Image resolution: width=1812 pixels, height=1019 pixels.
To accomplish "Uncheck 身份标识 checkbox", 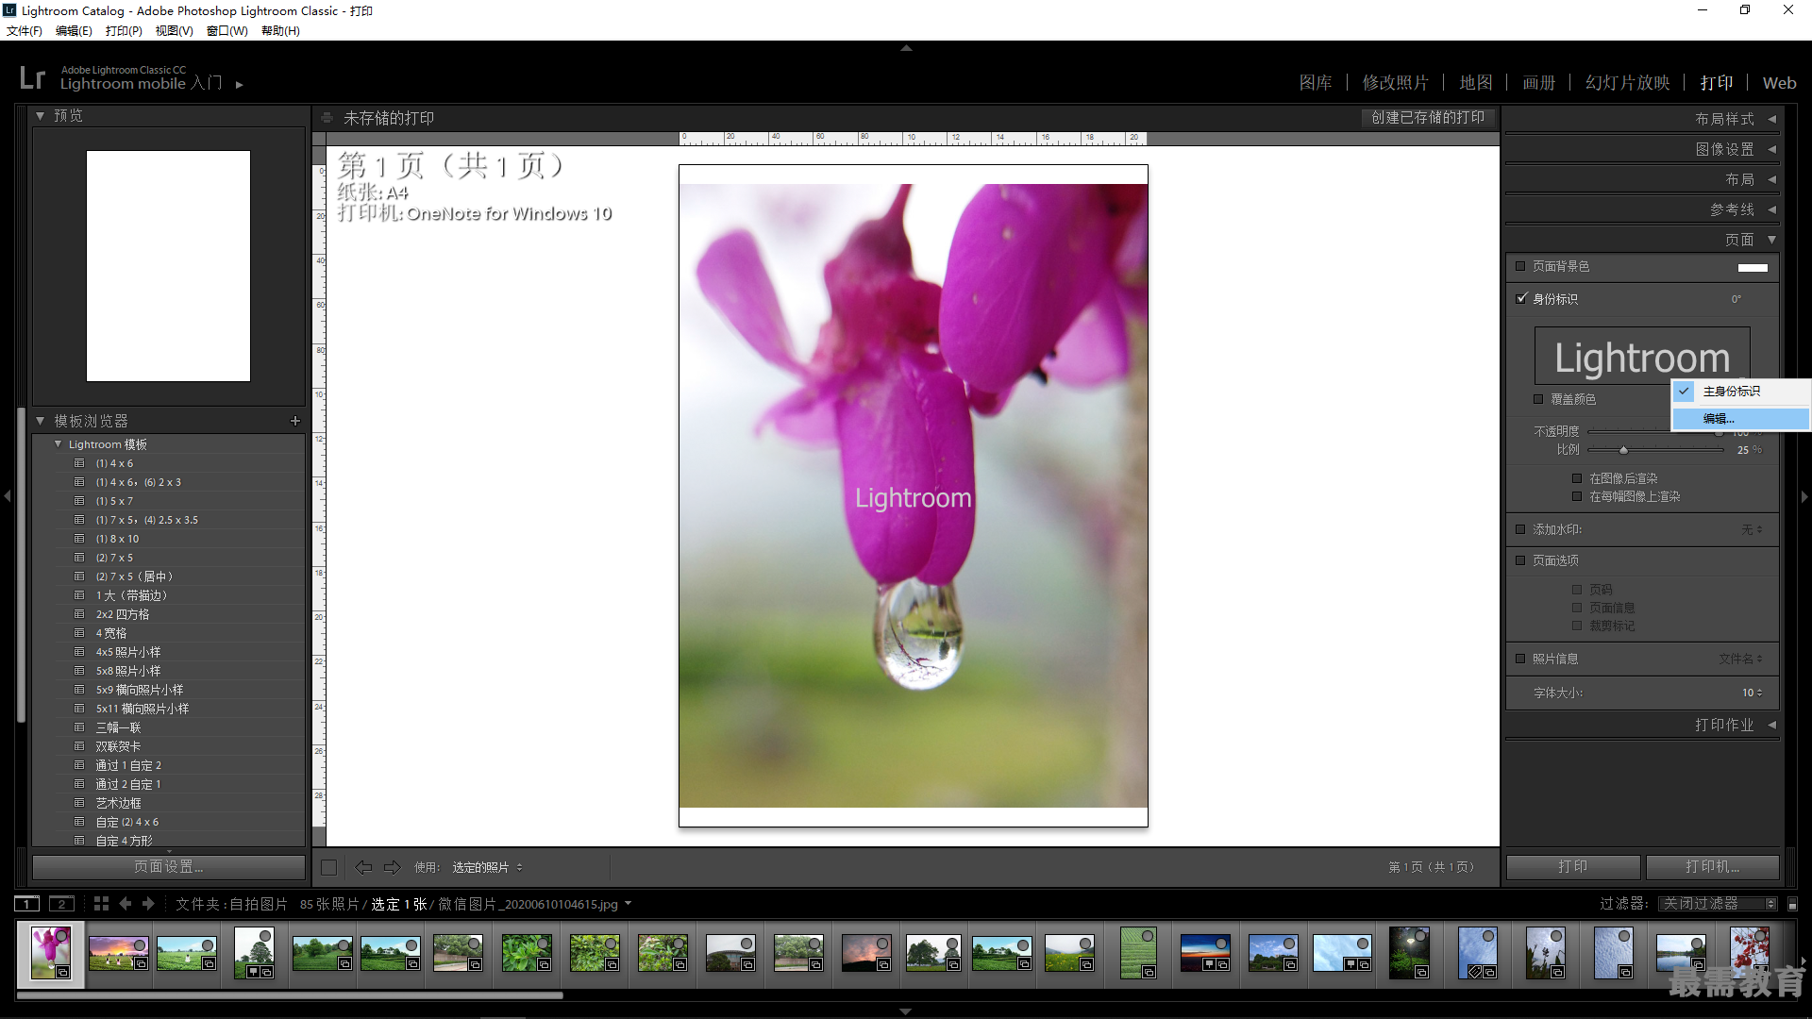I will tap(1520, 298).
